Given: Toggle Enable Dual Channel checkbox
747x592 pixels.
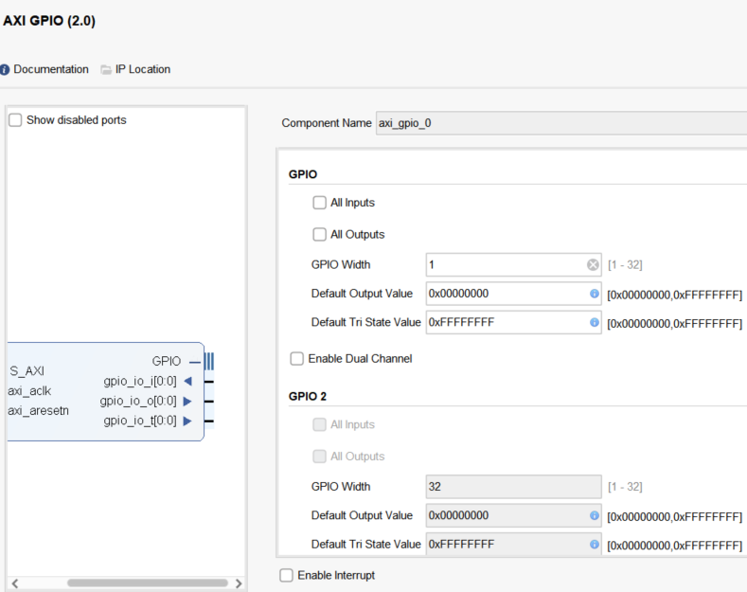Looking at the screenshot, I should [296, 358].
